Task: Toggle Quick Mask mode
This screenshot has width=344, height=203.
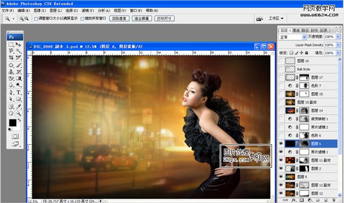Action: pos(15,137)
